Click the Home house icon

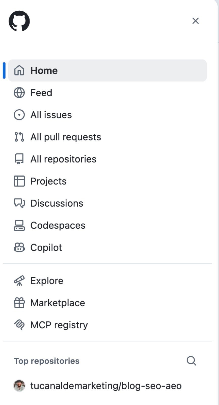[19, 70]
